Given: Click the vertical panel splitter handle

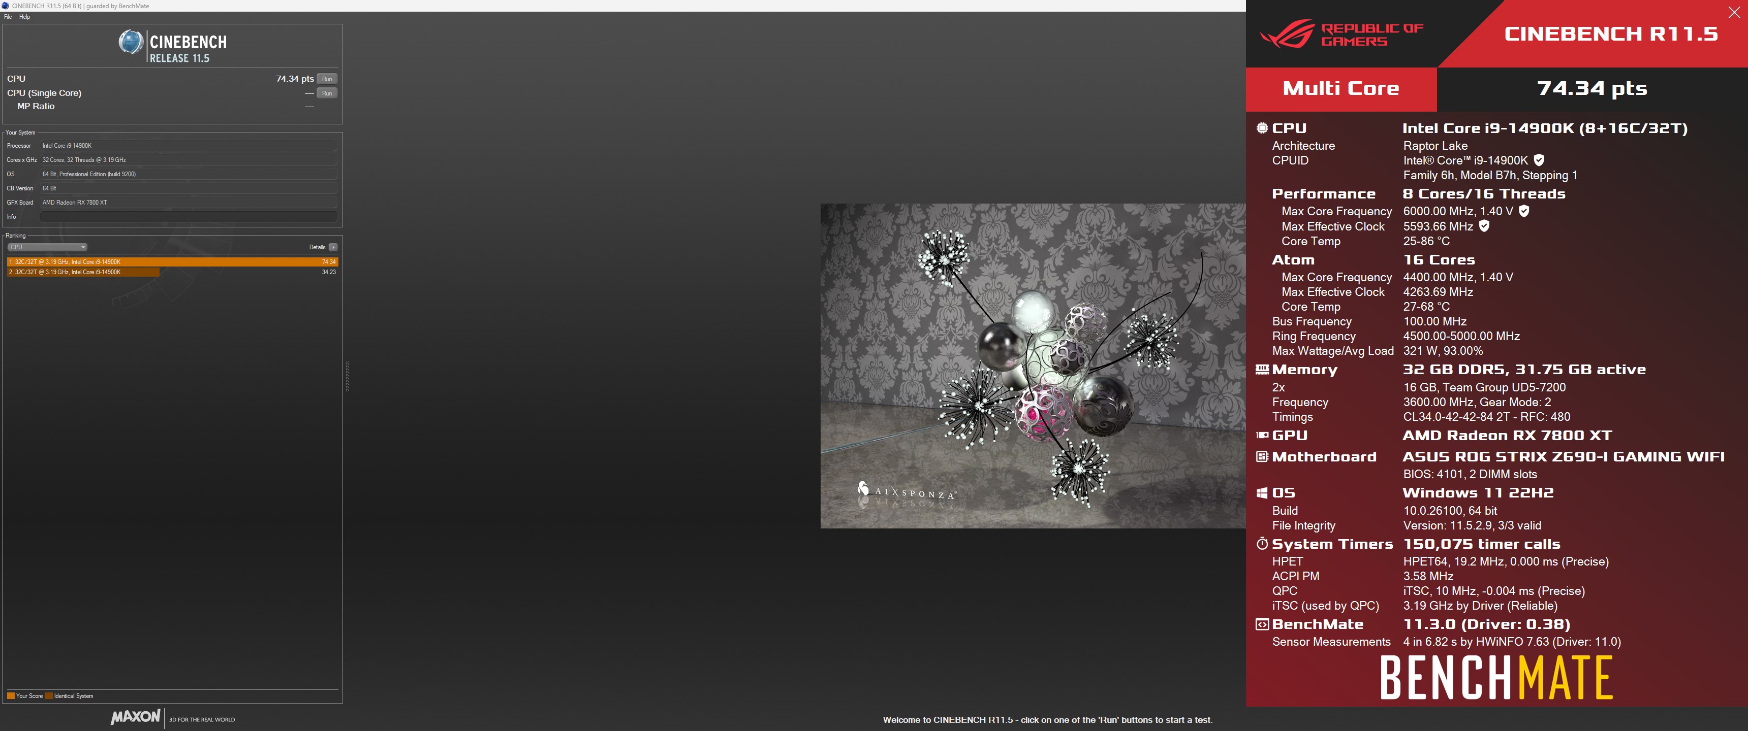Looking at the screenshot, I should click(x=348, y=376).
